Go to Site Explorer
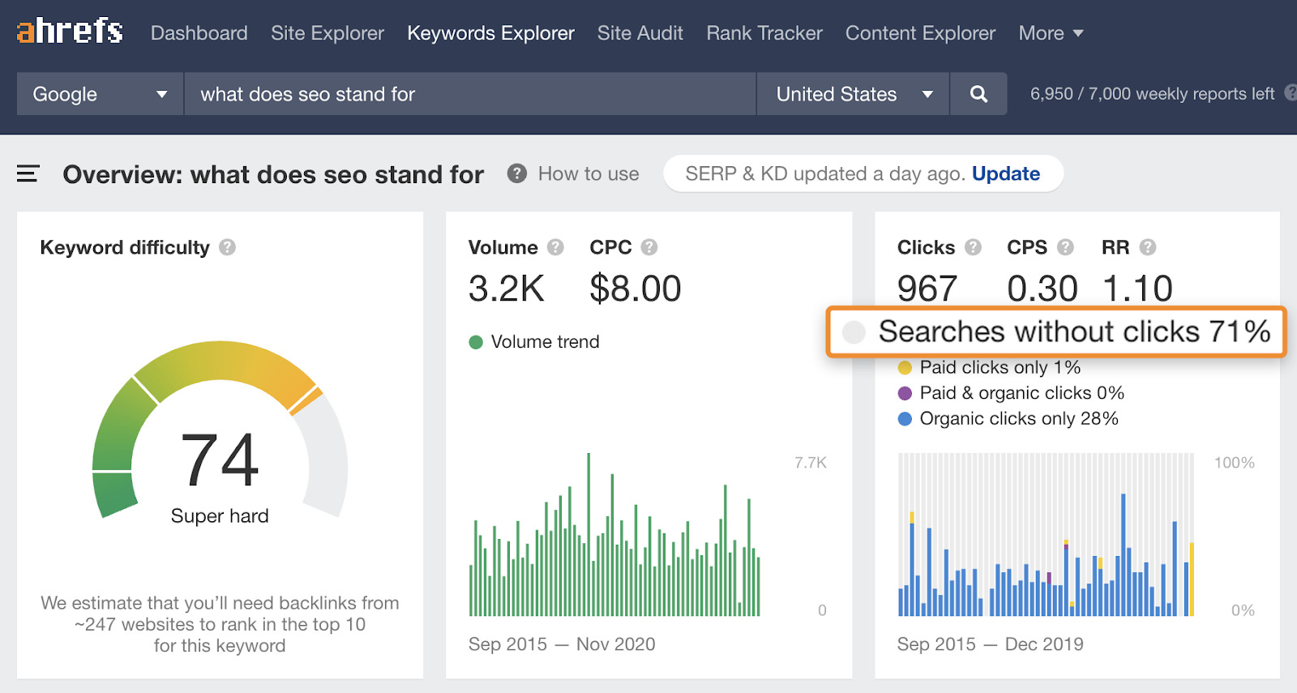The image size is (1297, 693). click(x=327, y=33)
